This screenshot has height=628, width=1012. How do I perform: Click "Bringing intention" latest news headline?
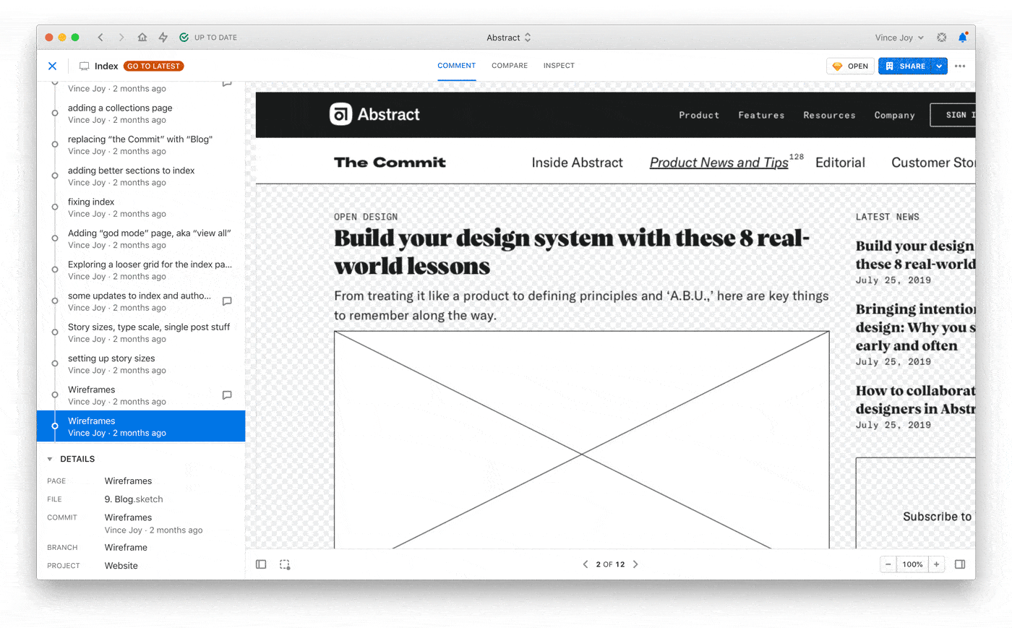point(915,327)
